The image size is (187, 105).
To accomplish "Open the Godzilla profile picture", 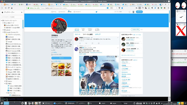I will [x=59, y=26].
